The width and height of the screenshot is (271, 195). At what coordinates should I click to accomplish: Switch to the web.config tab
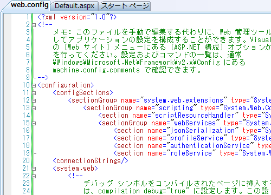[x=29, y=5]
